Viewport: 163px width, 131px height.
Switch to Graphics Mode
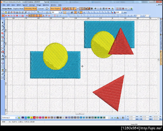18,8
